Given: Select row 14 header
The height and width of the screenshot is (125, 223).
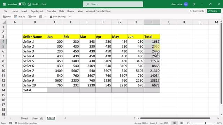Looking at the screenshot, I should click(x=3, y=90).
